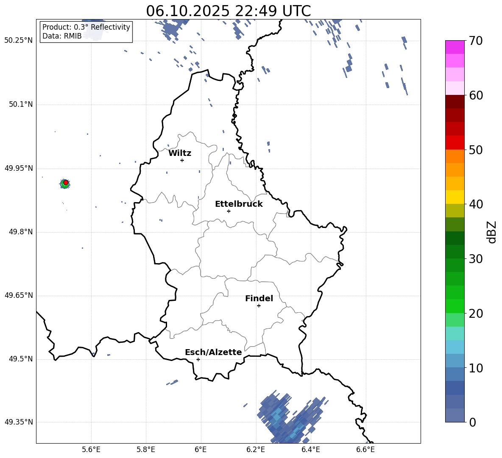Viewport: 502px width, 458px height.
Task: Click the red radar marker dot
Action: click(66, 182)
